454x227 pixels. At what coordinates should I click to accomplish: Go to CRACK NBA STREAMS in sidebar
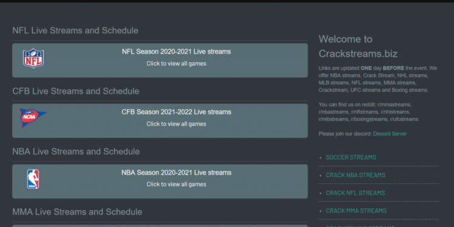pos(355,175)
